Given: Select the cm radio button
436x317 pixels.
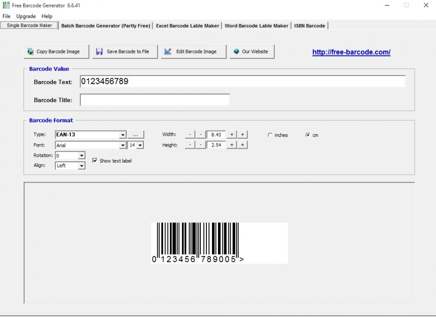Looking at the screenshot, I should pyautogui.click(x=308, y=135).
